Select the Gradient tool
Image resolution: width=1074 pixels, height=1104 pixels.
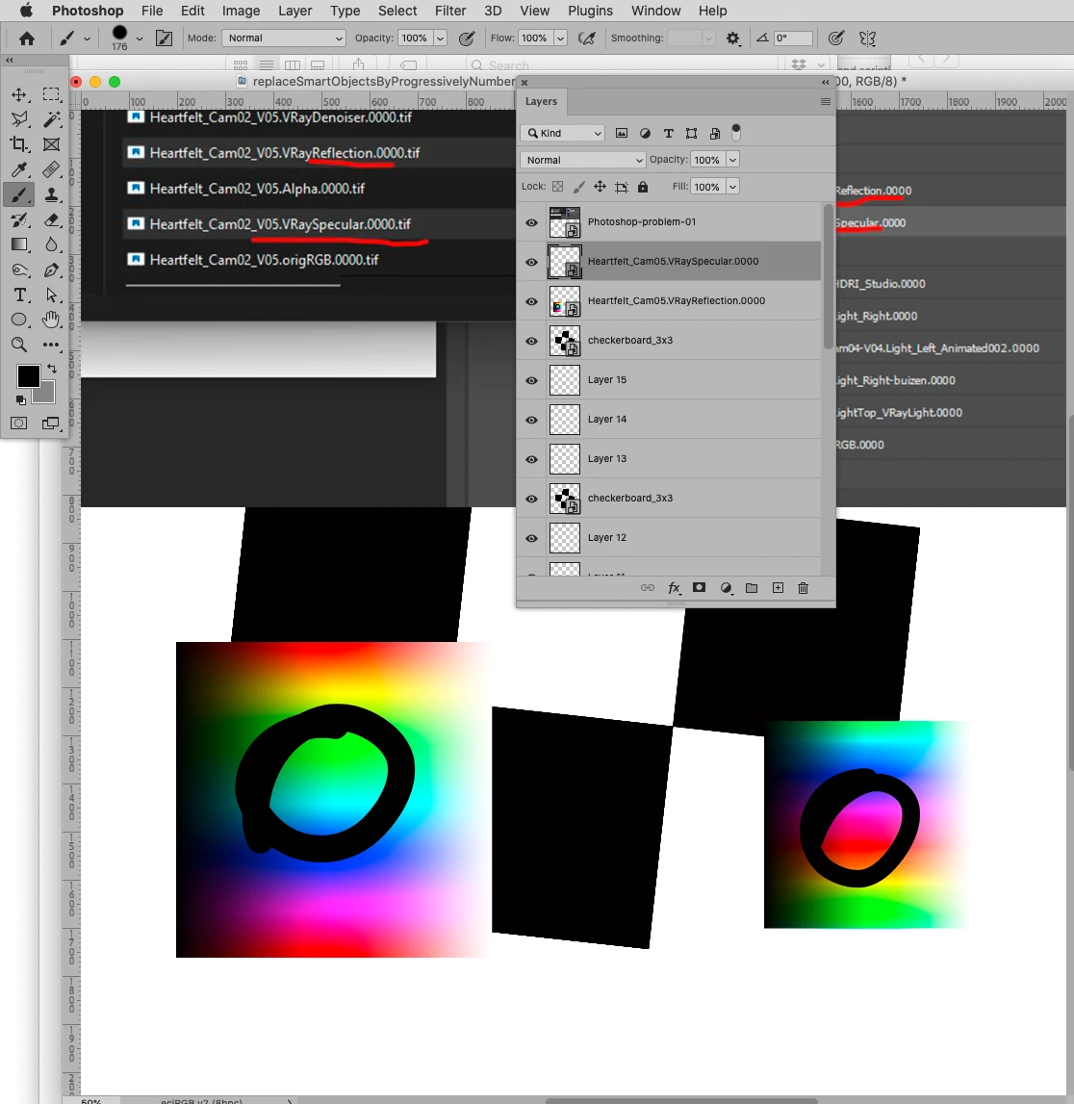19,245
